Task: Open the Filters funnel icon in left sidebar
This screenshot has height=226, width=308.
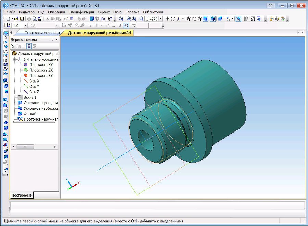Action: (x=6, y=55)
